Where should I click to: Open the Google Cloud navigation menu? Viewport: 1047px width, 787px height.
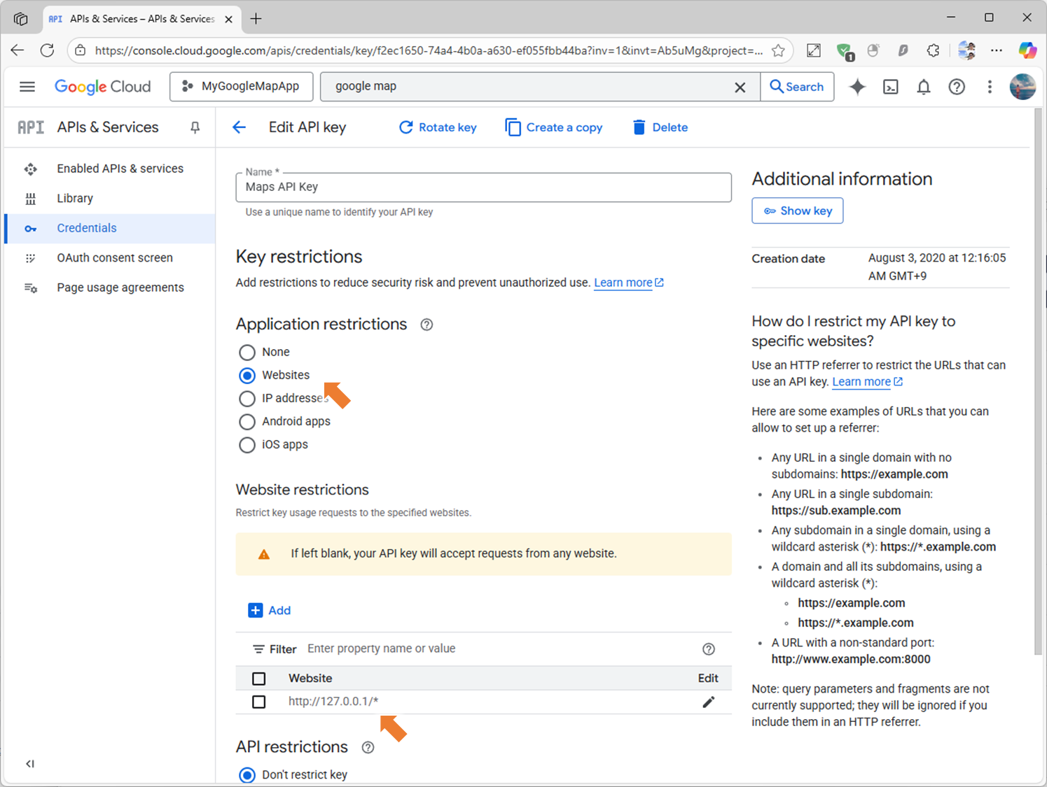pos(27,87)
